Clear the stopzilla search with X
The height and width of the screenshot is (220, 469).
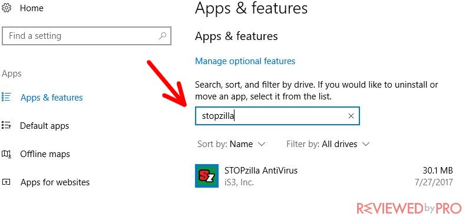tap(351, 116)
